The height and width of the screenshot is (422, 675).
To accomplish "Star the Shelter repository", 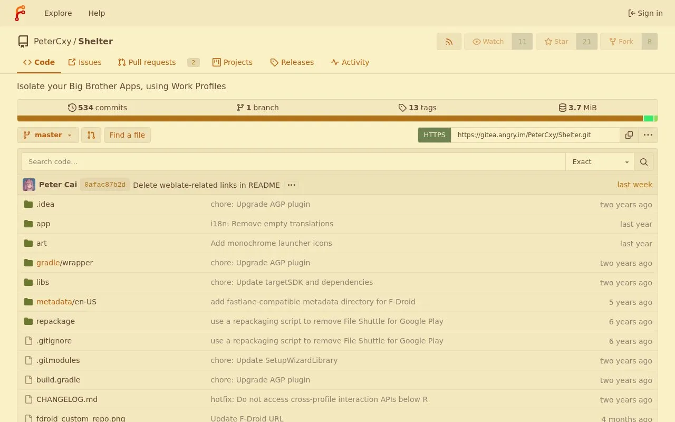I will pos(556,42).
